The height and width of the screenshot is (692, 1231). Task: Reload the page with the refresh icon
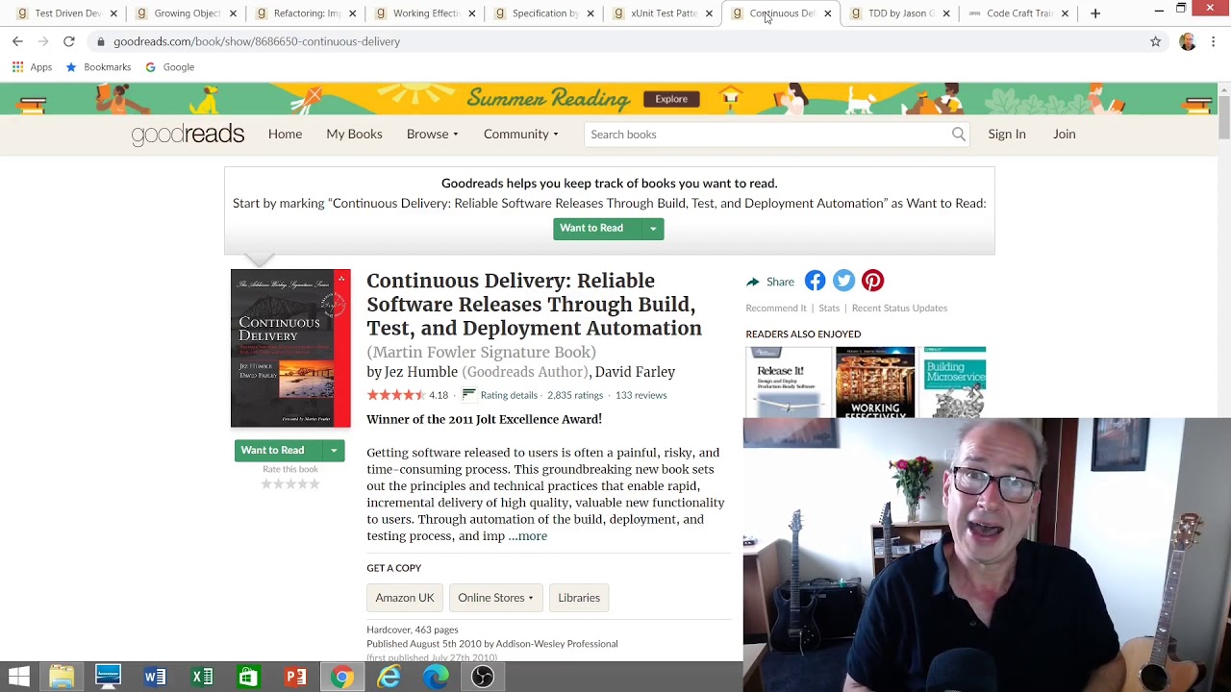pyautogui.click(x=69, y=41)
